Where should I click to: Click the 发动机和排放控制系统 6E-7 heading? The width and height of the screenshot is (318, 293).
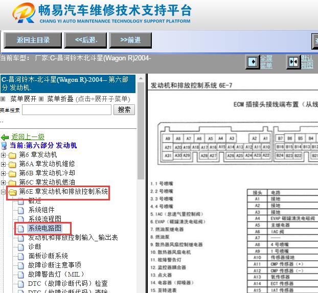pos(191,85)
